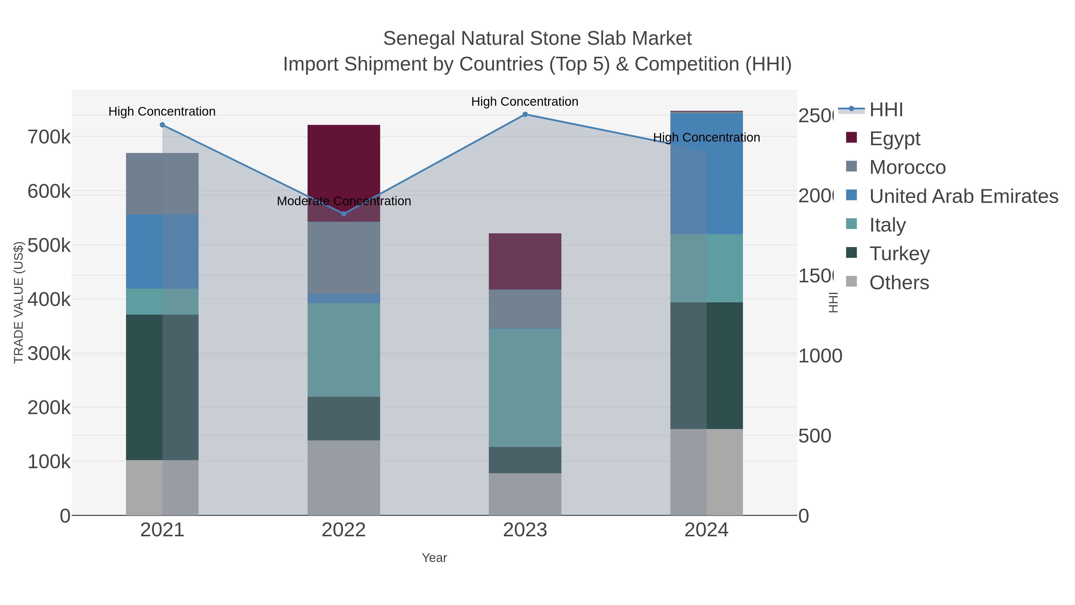The height and width of the screenshot is (605, 1075).
Task: Click High Concentration label above 2023
Action: coord(525,102)
